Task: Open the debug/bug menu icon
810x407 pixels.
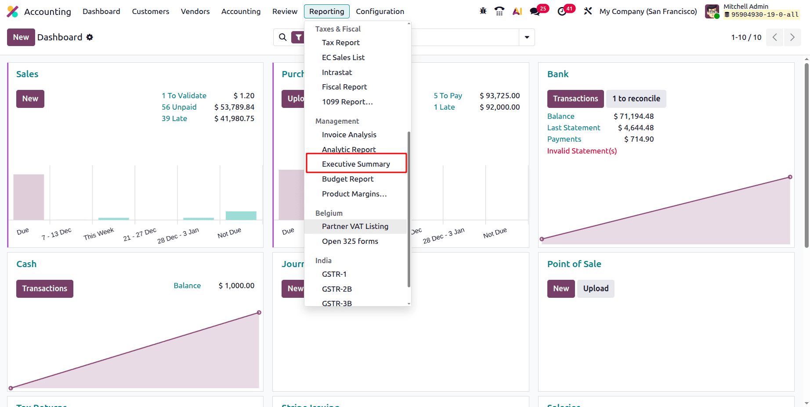Action: (x=482, y=11)
